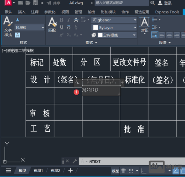Viewport: 185px width, 177px height.
Task: Open the 注释 ribbon tab
Action: 35,12
